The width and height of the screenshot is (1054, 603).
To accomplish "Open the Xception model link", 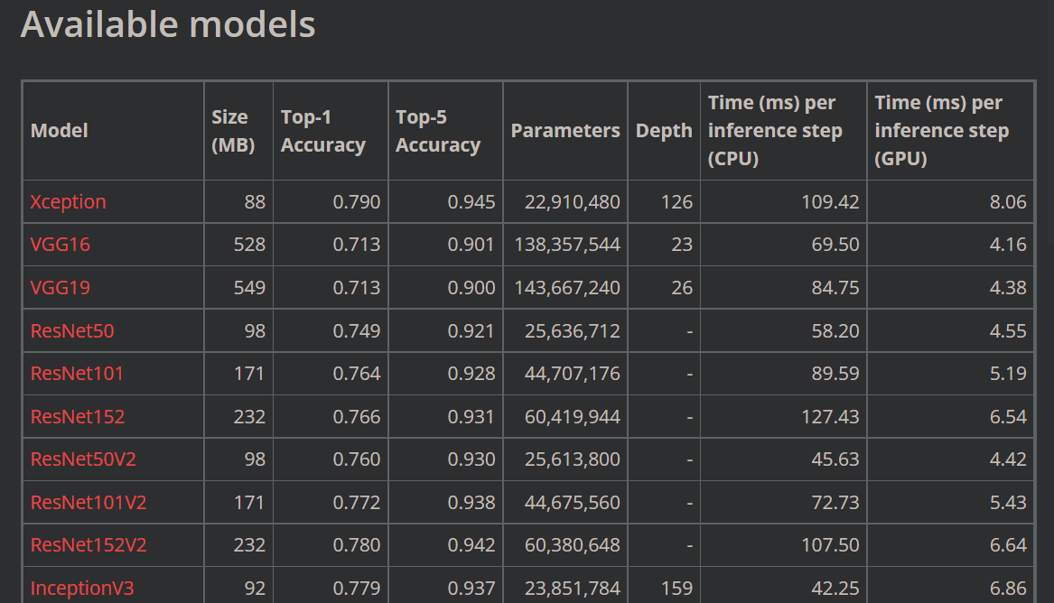I will coord(68,201).
